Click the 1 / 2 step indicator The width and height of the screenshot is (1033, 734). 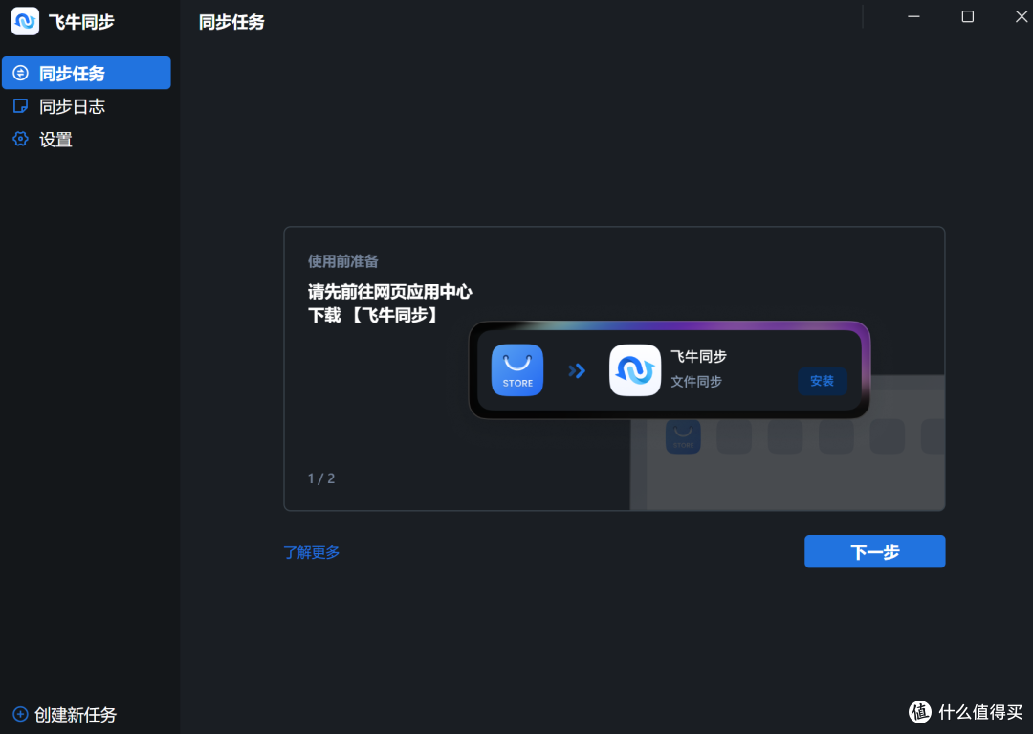321,478
